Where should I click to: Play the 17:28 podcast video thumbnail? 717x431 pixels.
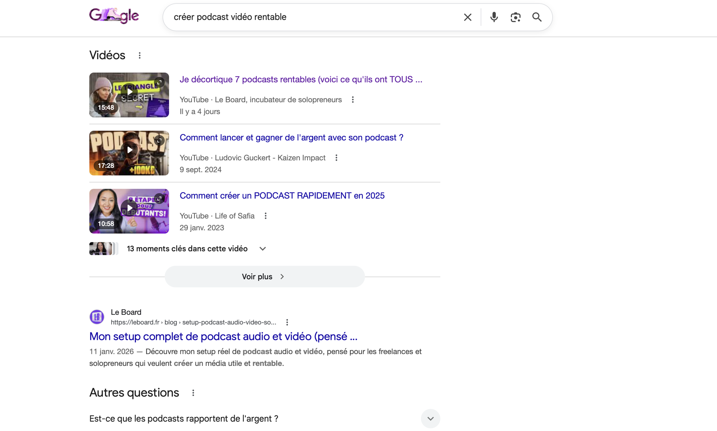(129, 153)
